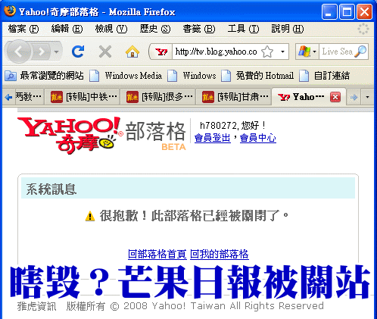Open the 檢視 (V) menu
The width and height of the screenshot is (377, 319).
click(111, 29)
